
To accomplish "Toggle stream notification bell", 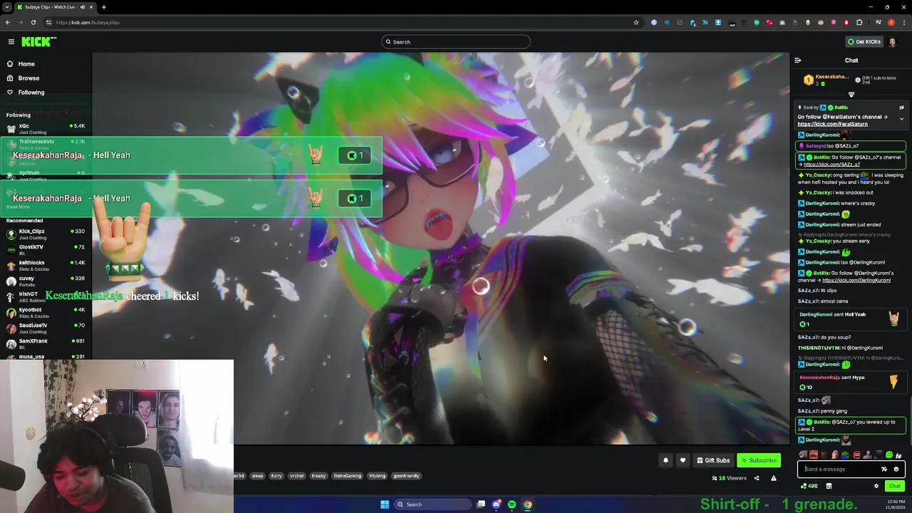I will pos(665,460).
